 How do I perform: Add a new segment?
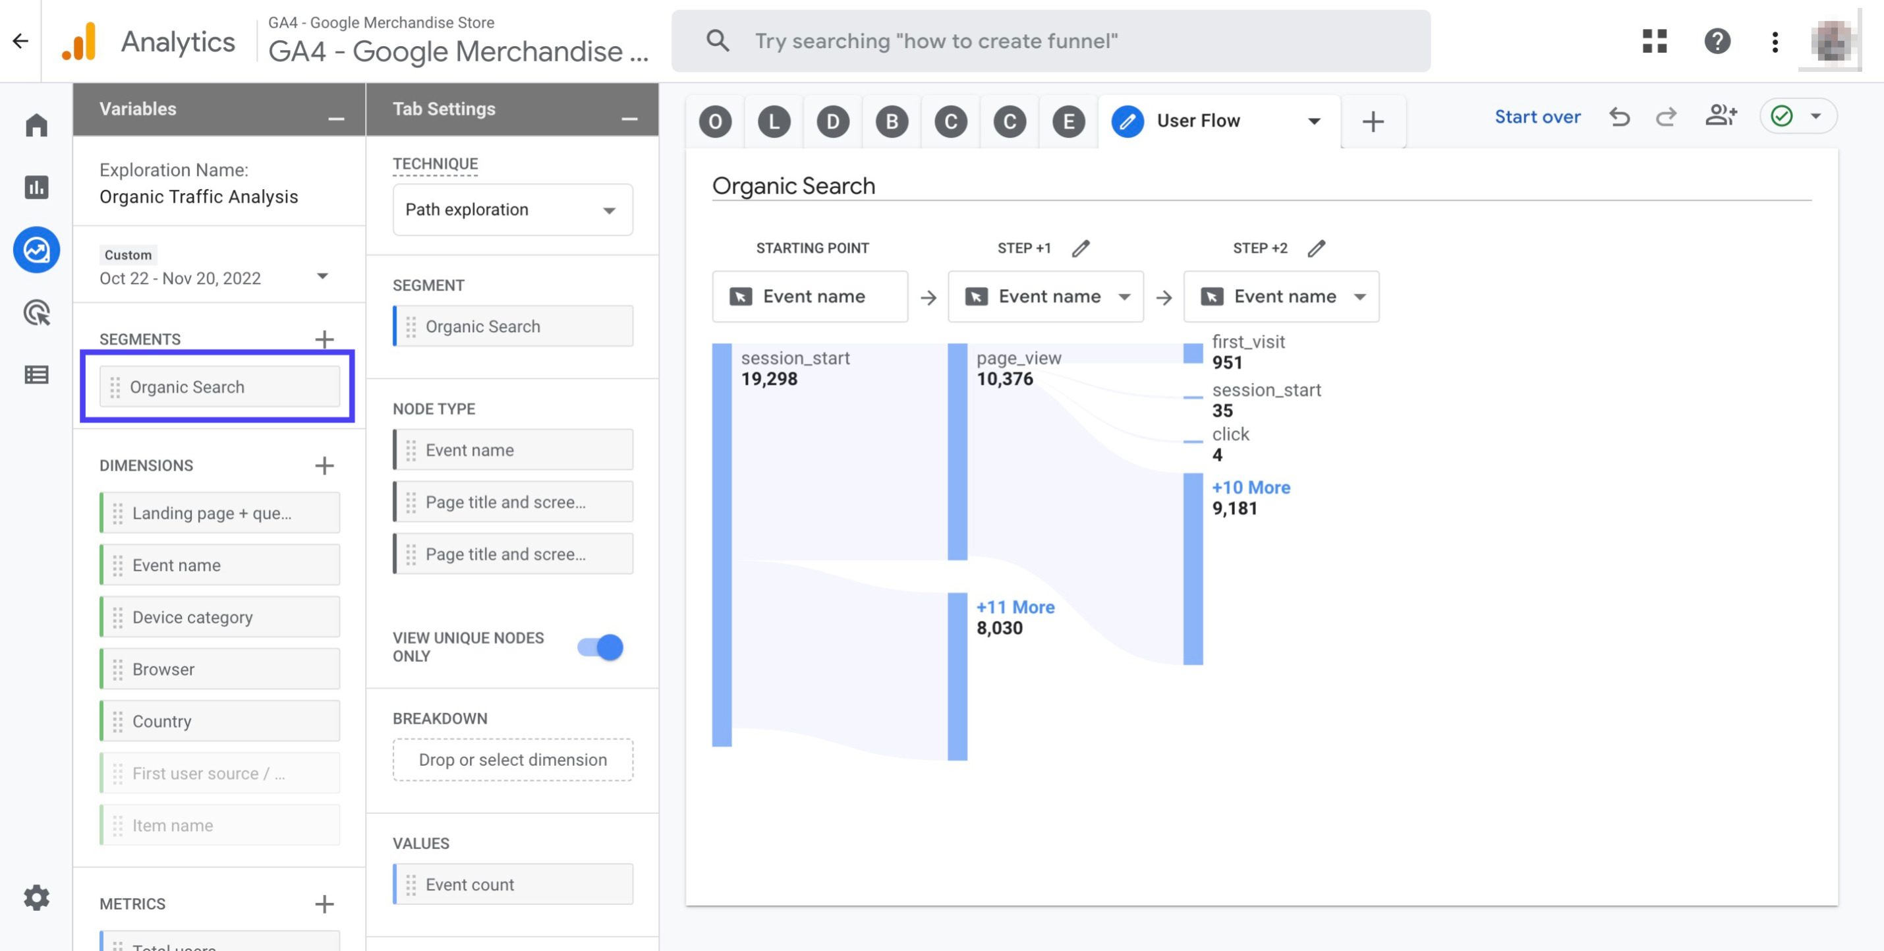(x=324, y=339)
